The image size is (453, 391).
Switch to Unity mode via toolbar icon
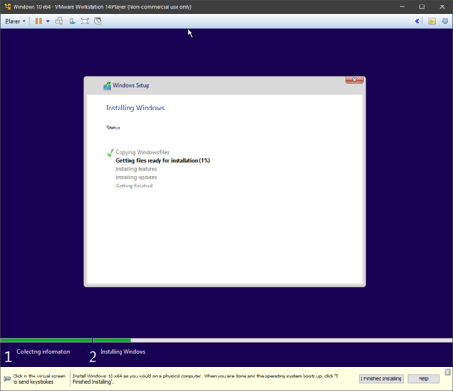point(98,21)
